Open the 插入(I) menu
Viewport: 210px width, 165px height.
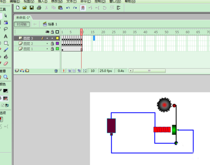tap(43, 1)
